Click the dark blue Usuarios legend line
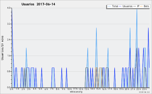Screen dimensions: 152x94 click(120, 6)
